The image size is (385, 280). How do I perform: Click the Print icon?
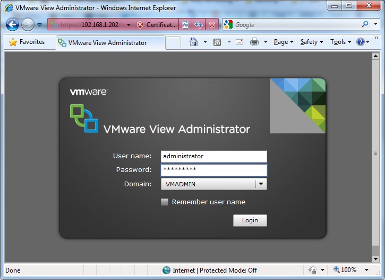[254, 42]
